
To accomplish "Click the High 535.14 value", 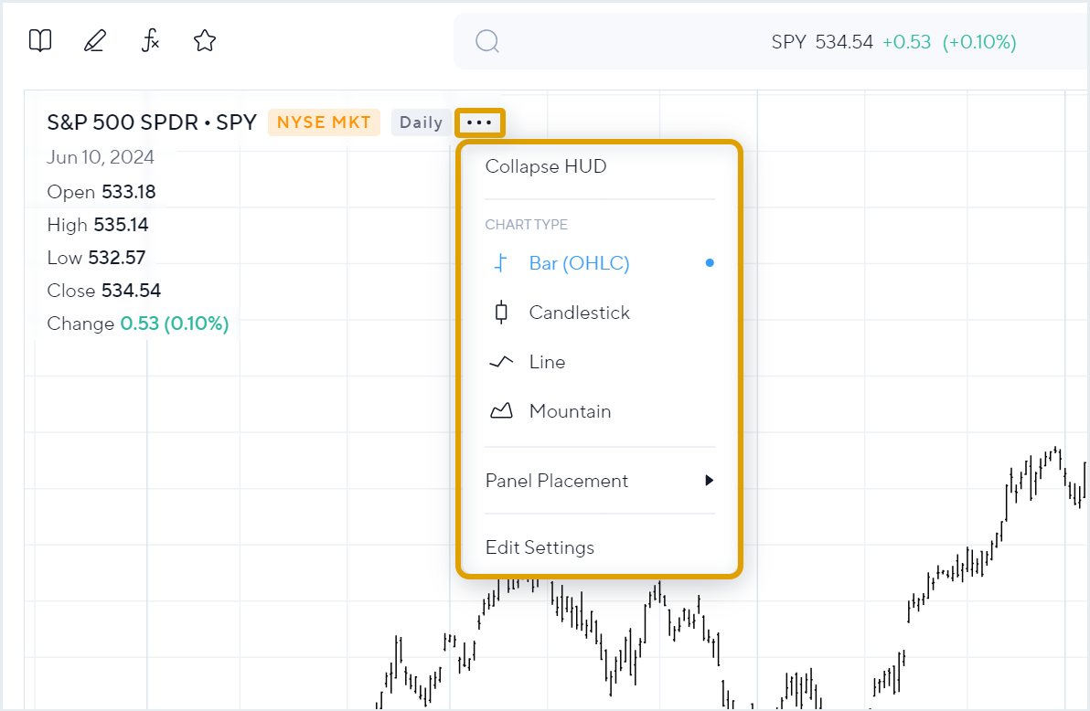I will (x=97, y=225).
